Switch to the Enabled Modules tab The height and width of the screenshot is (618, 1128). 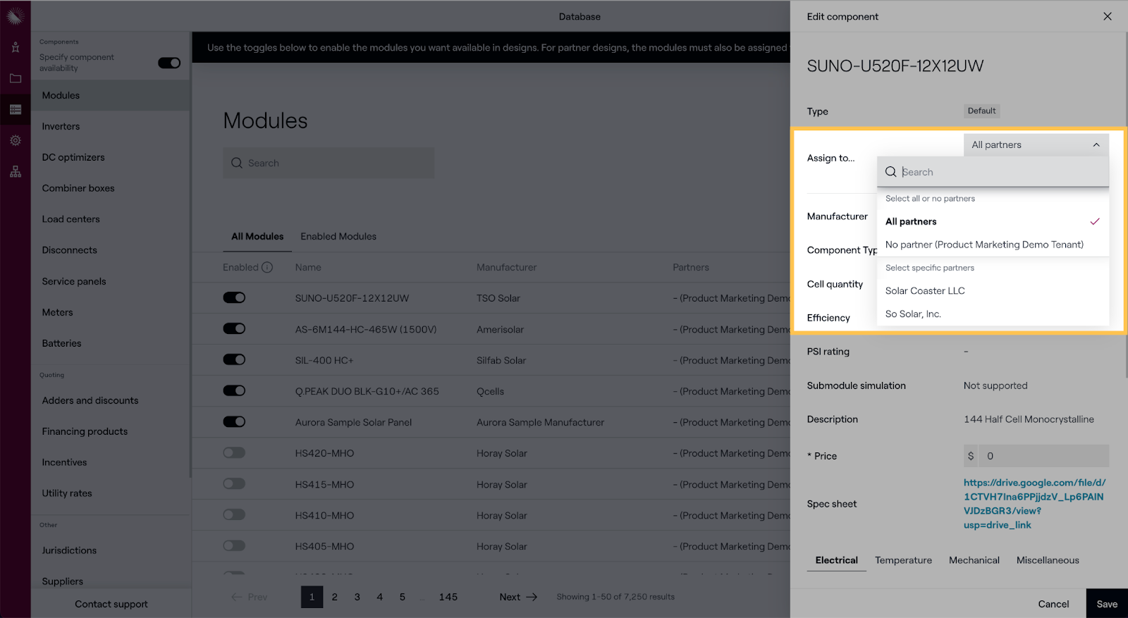[338, 236]
